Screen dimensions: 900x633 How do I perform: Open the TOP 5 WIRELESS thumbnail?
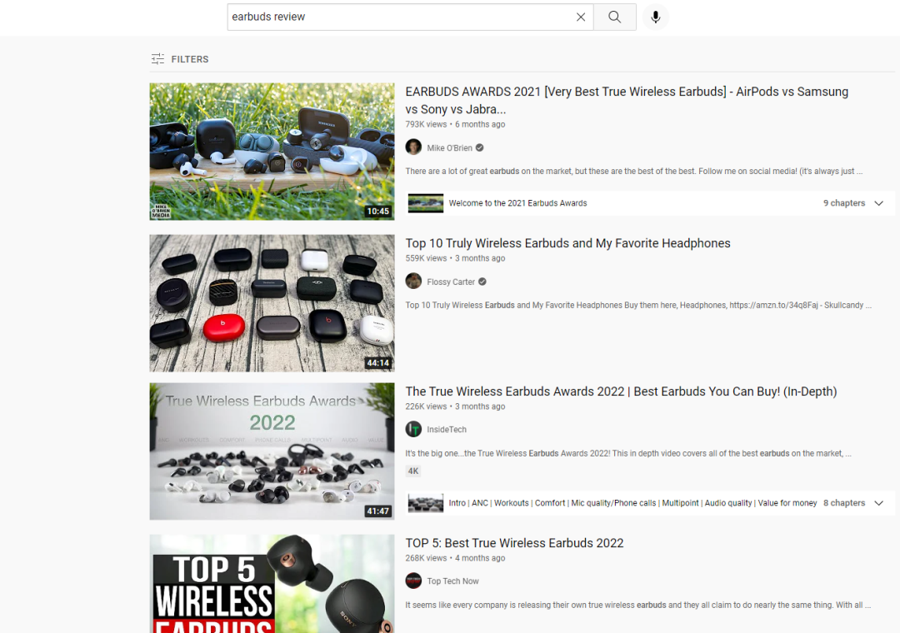pyautogui.click(x=272, y=584)
